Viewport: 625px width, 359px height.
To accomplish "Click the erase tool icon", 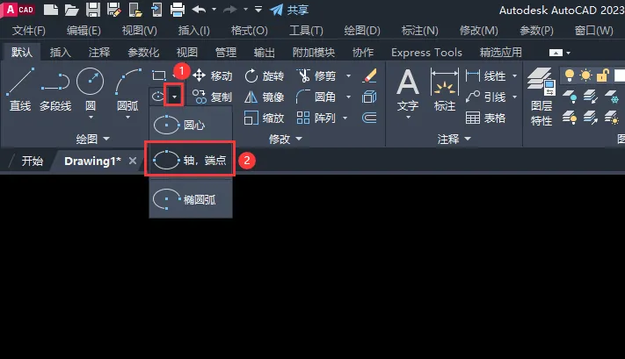I will tap(369, 75).
